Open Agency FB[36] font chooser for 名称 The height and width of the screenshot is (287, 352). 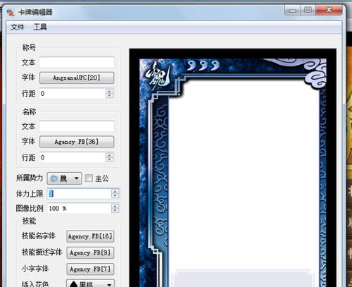pos(77,142)
